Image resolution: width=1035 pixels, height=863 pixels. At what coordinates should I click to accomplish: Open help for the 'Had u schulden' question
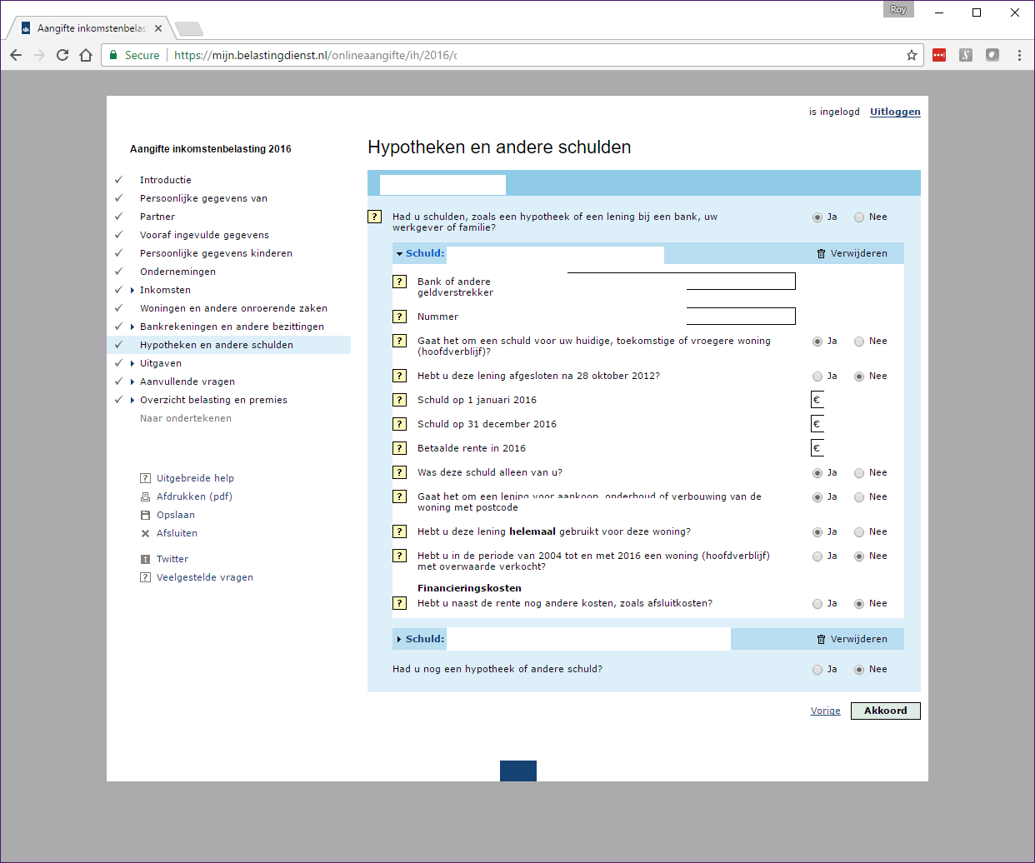coord(374,217)
